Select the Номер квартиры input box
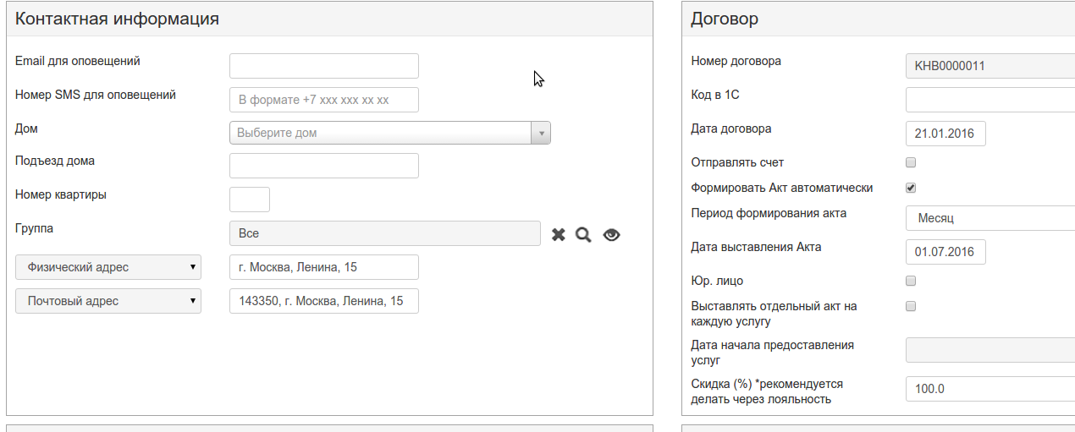Image resolution: width=1075 pixels, height=432 pixels. click(249, 200)
